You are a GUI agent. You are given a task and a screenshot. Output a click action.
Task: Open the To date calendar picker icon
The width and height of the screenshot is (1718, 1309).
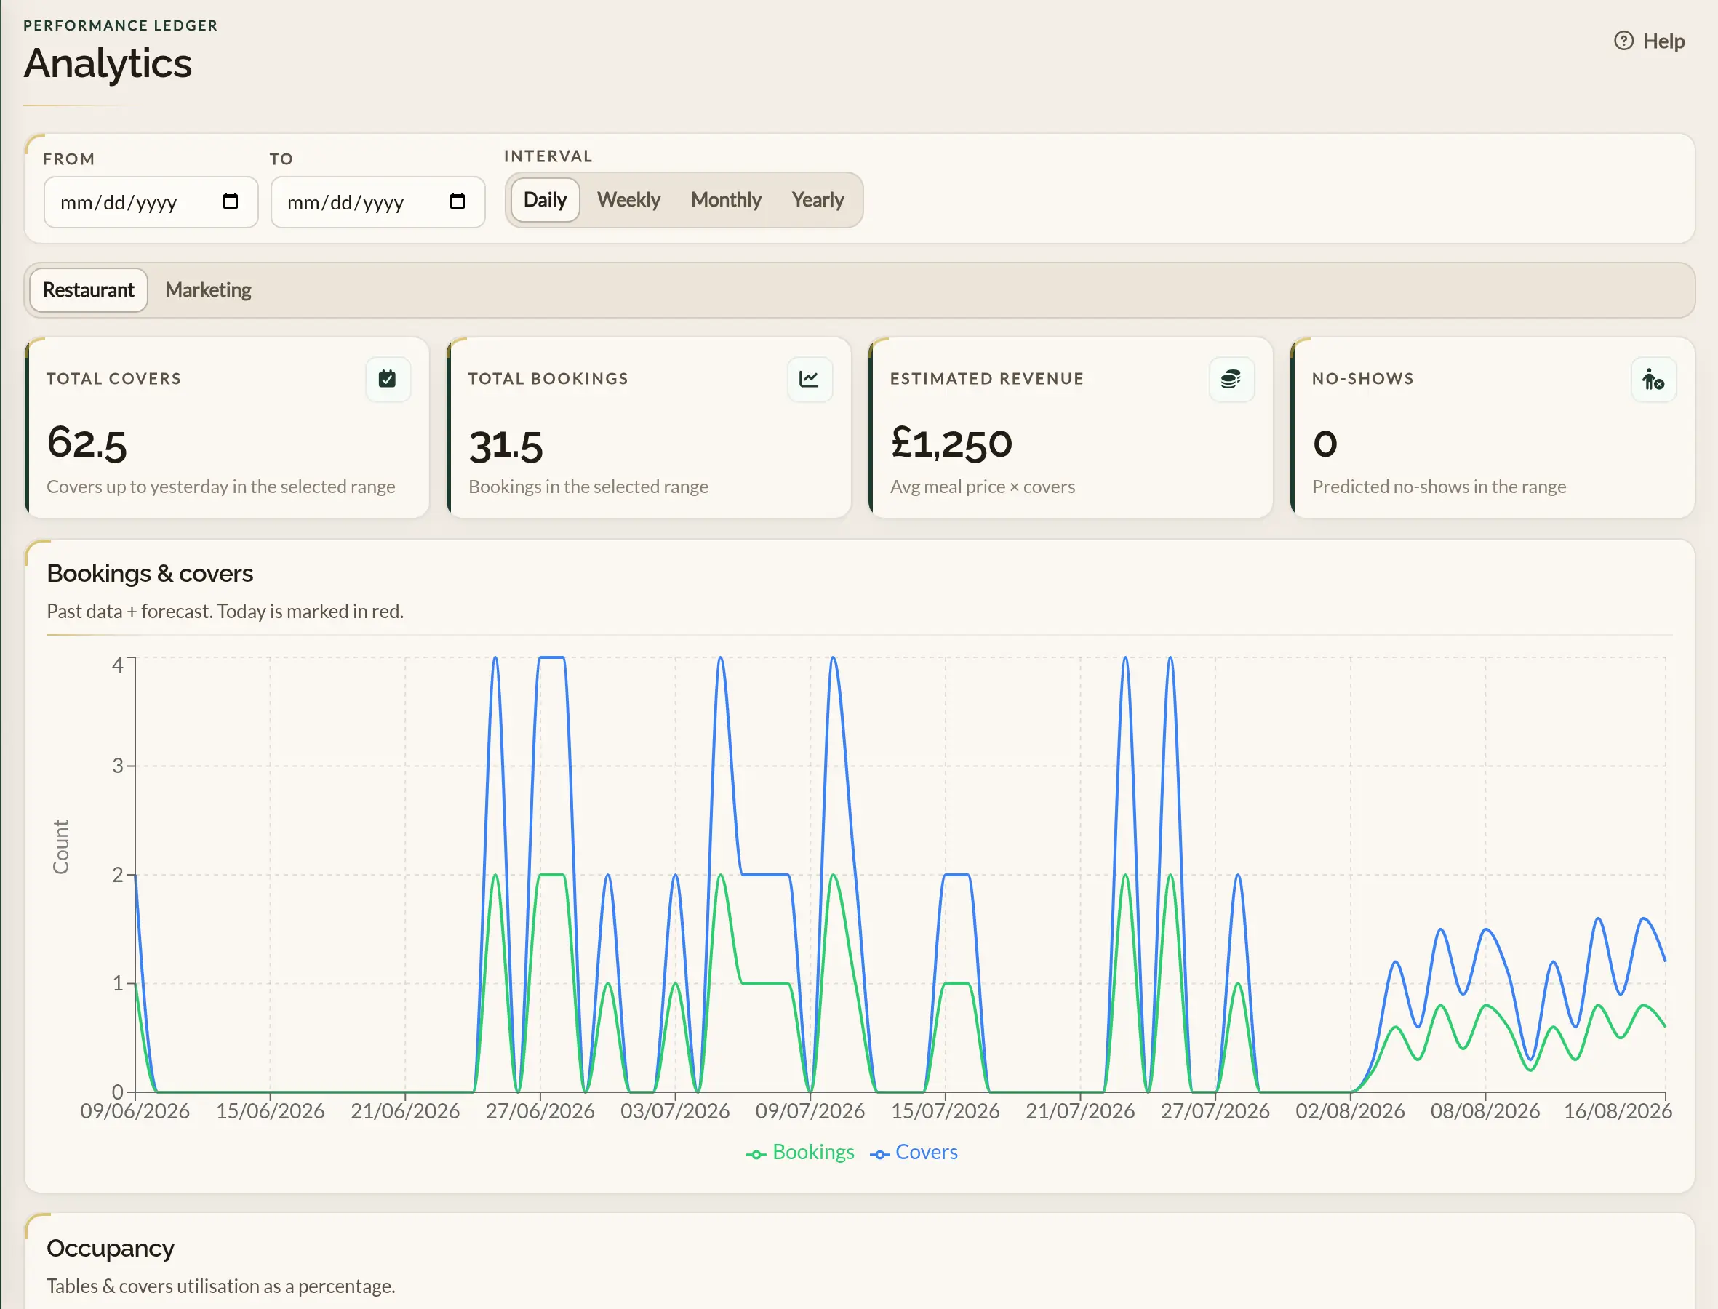point(458,202)
